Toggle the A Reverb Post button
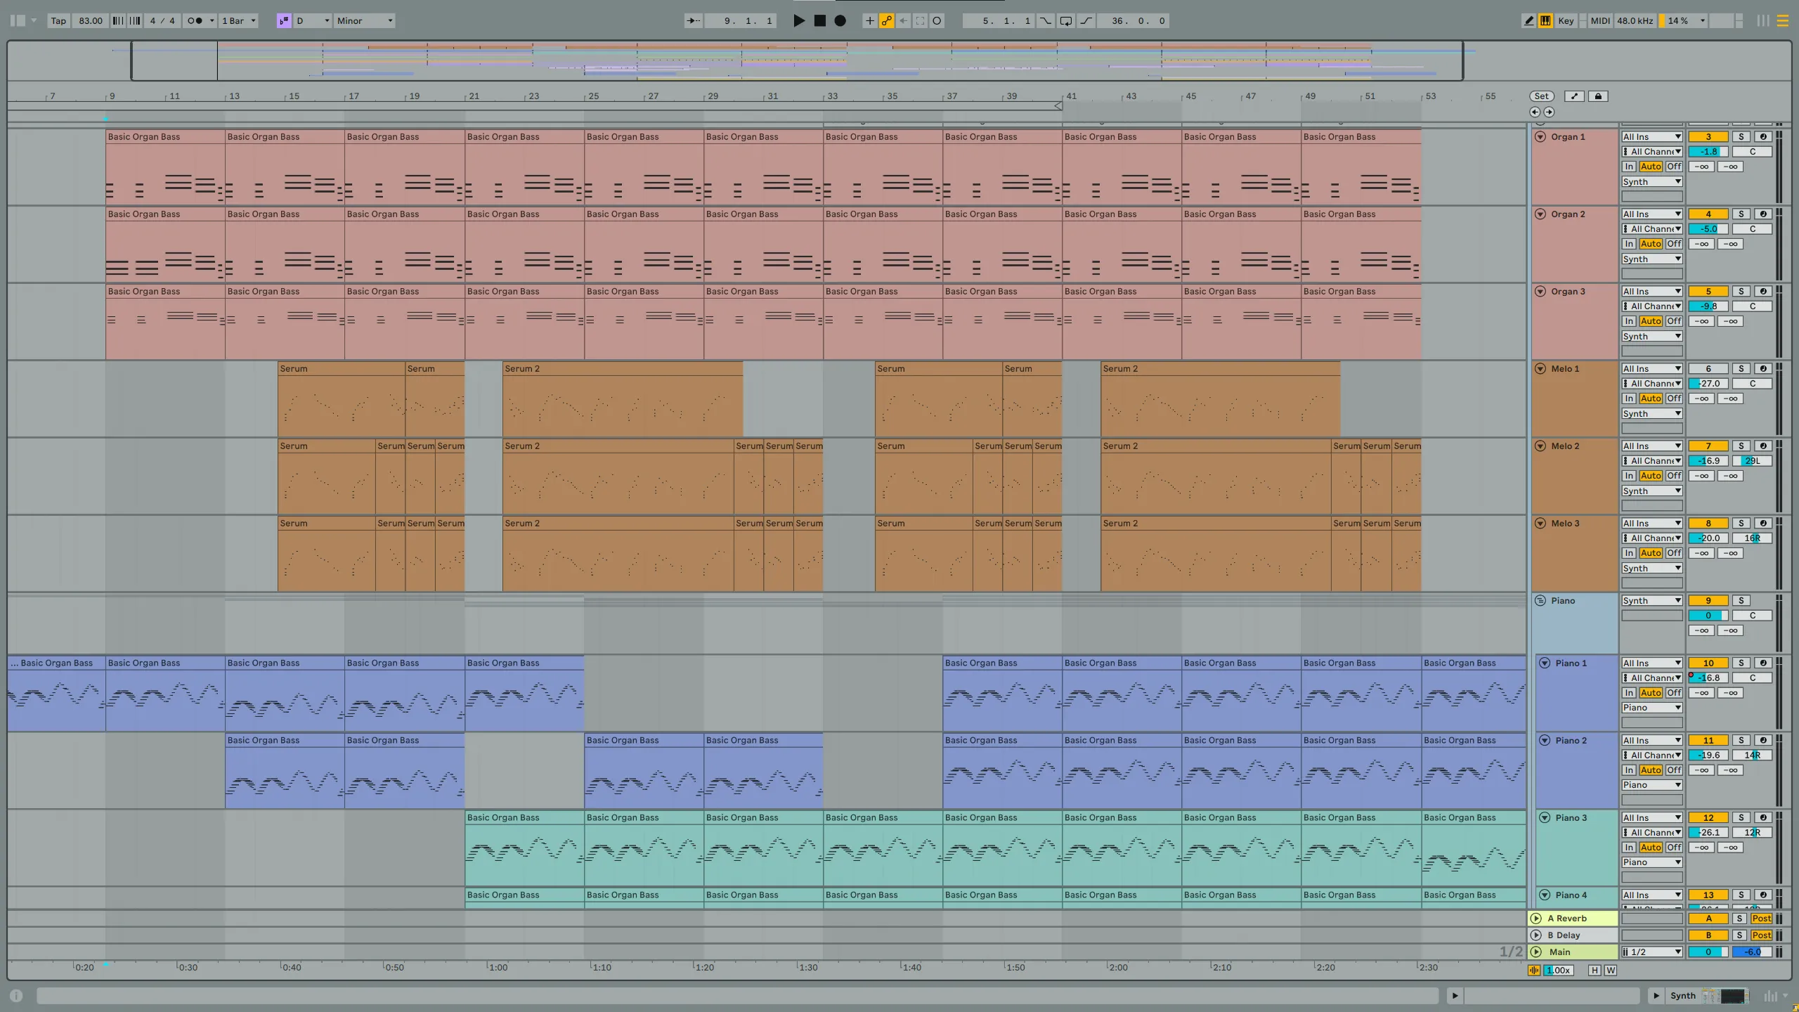Screen dimensions: 1799x1012 pyautogui.click(x=1761, y=919)
